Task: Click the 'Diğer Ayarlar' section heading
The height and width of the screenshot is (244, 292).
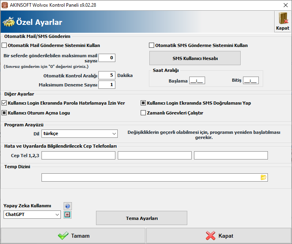Action: [x=19, y=94]
